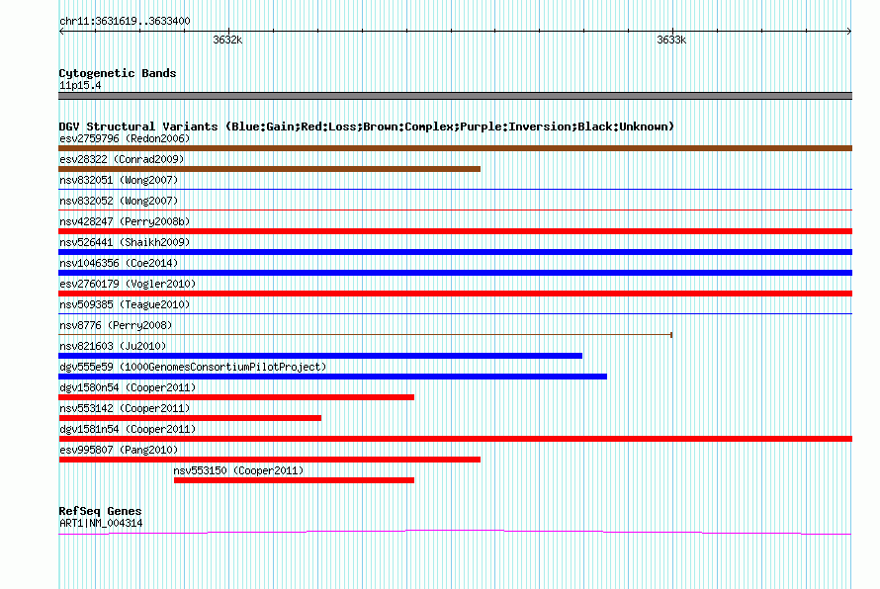
Task: Select the esv2760179 red loss bar
Action: pos(455,294)
